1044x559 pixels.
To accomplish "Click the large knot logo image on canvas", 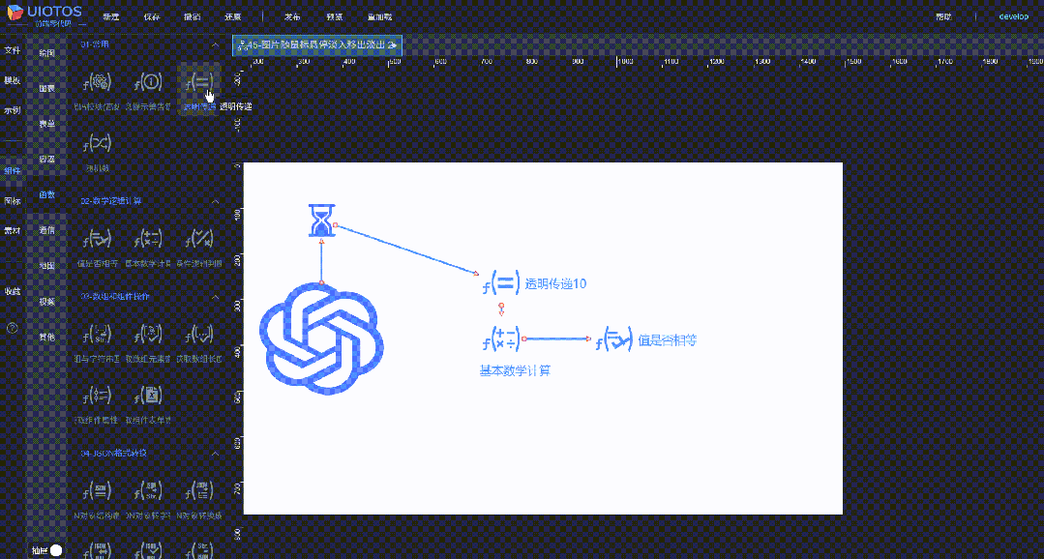I will pyautogui.click(x=321, y=340).
